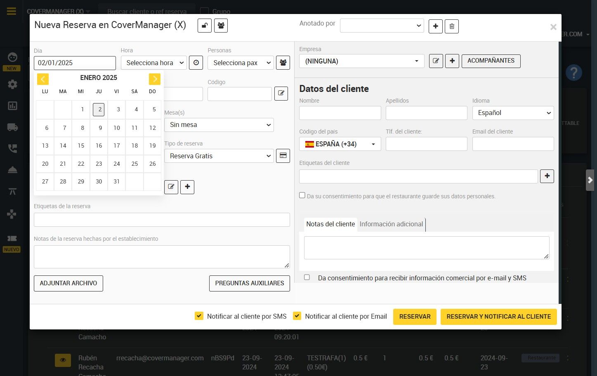Switch to the Información adicional tab

click(x=391, y=224)
